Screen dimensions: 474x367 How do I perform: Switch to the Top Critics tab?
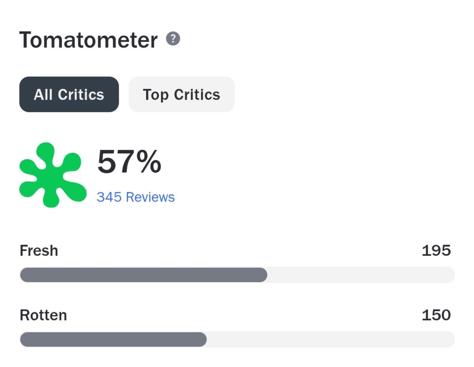[181, 94]
